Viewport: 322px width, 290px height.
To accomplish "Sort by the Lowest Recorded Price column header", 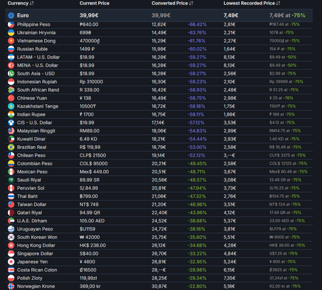I will (x=252, y=3).
